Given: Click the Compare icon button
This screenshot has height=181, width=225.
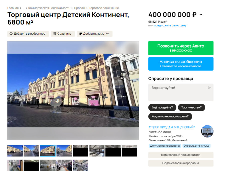Looking at the screenshot, I should (55, 34).
